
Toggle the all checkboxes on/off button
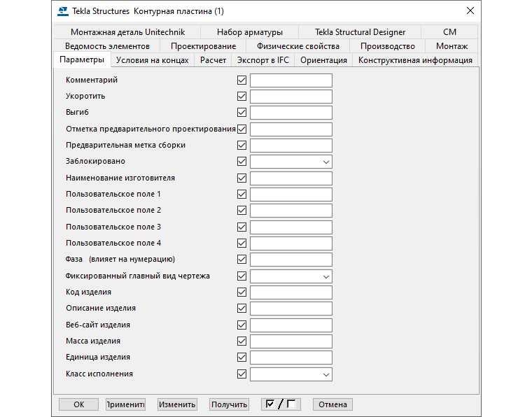[281, 404]
